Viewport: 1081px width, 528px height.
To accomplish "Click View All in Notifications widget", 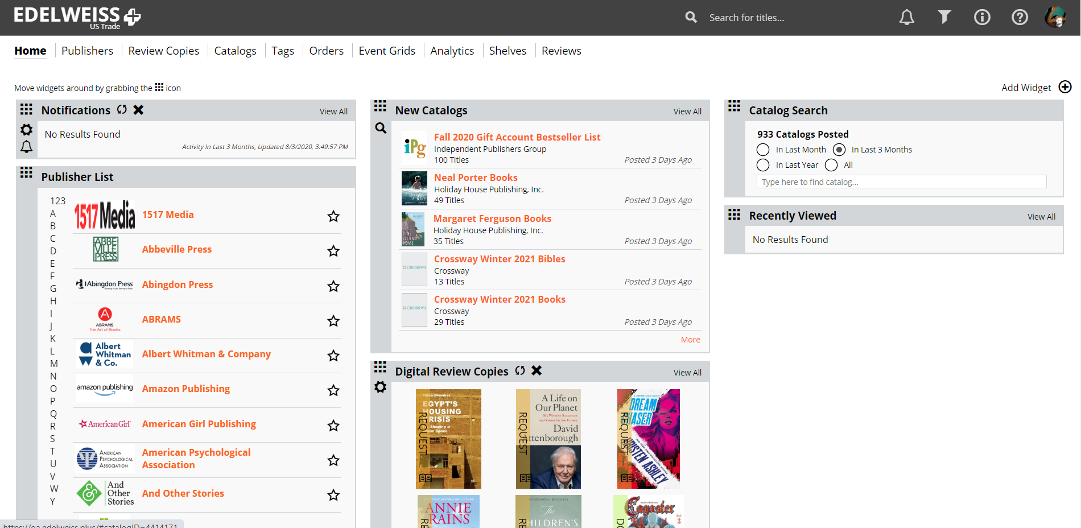I will [x=333, y=112].
